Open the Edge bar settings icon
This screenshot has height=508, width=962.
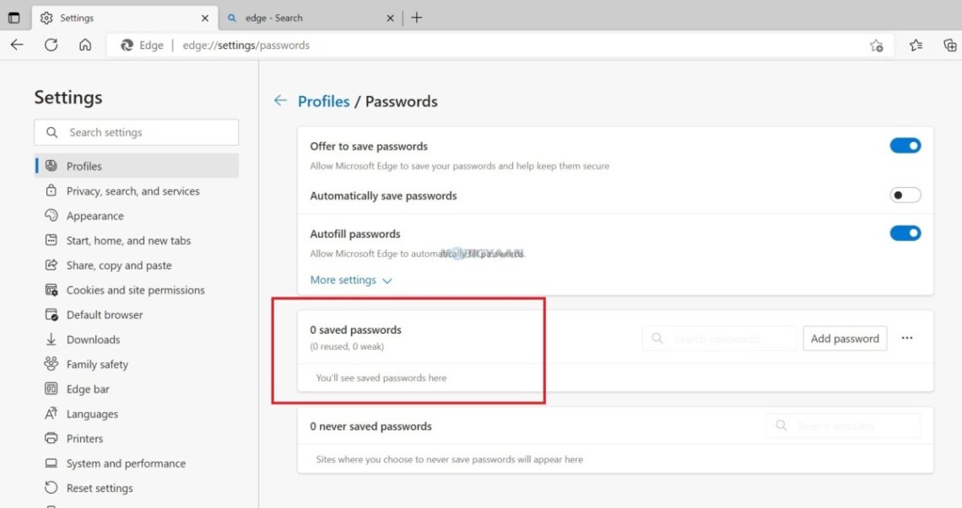51,388
